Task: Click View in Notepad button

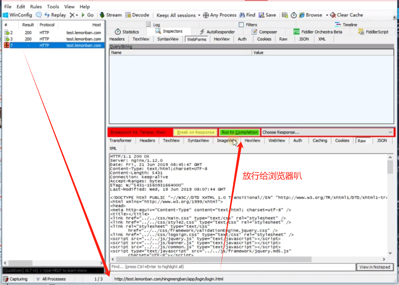Action: pyautogui.click(x=375, y=267)
